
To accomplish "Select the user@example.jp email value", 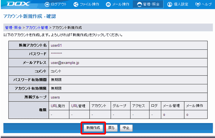I will pos(65,63).
